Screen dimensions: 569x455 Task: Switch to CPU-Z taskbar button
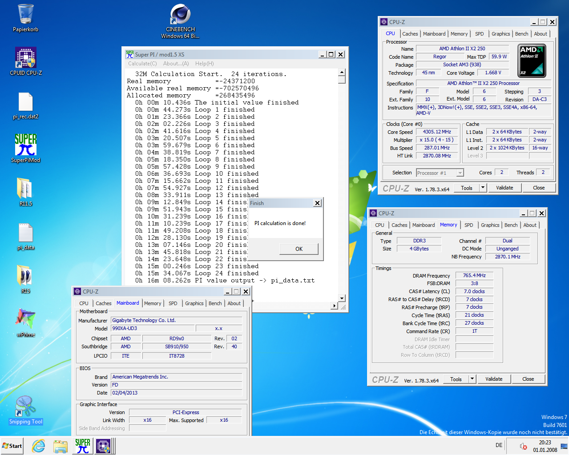[104, 446]
